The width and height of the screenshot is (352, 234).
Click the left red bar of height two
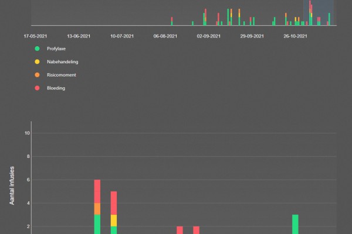pos(180,230)
